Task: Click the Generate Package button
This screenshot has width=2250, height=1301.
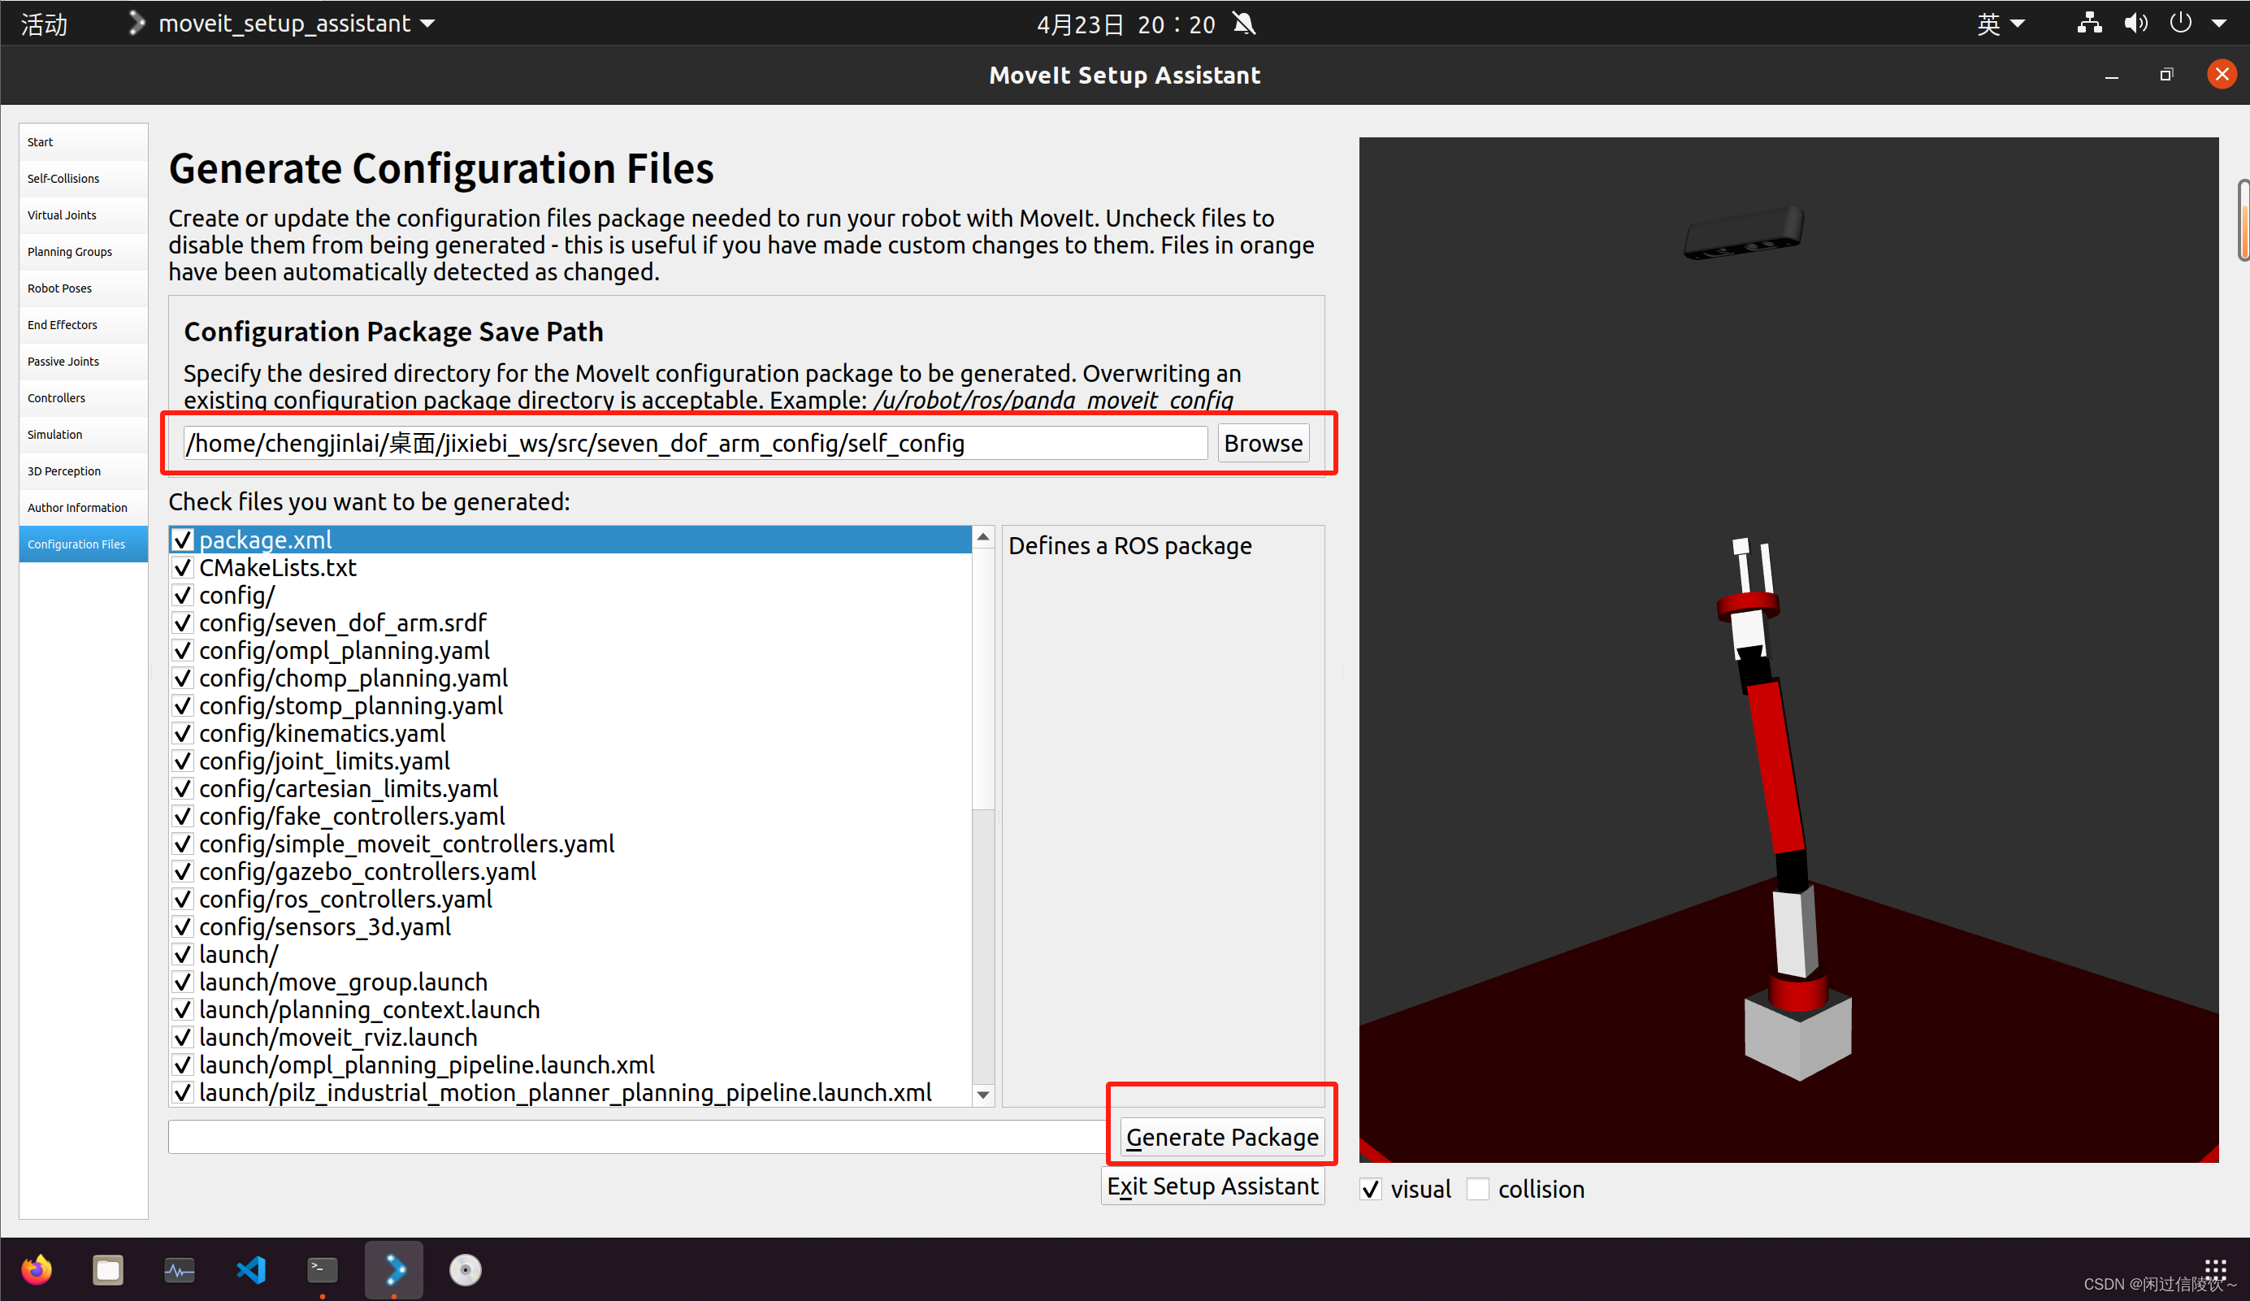Action: [x=1221, y=1137]
